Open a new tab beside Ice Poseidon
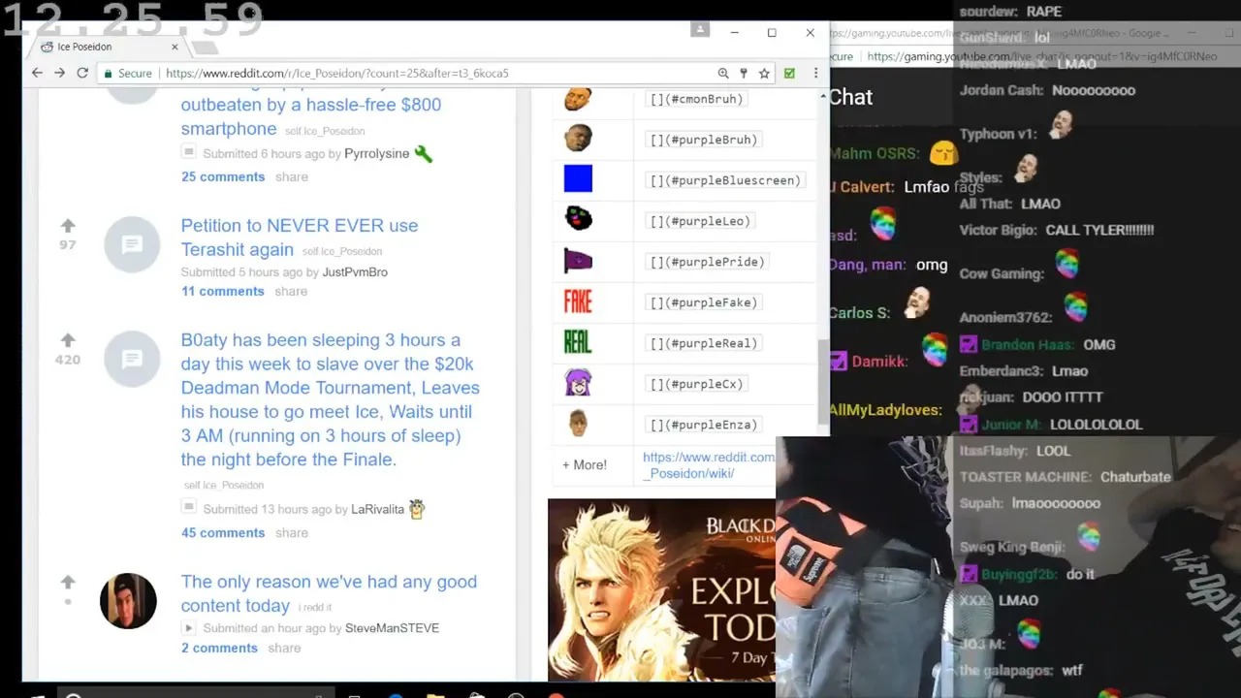Image resolution: width=1241 pixels, height=698 pixels. (x=204, y=48)
